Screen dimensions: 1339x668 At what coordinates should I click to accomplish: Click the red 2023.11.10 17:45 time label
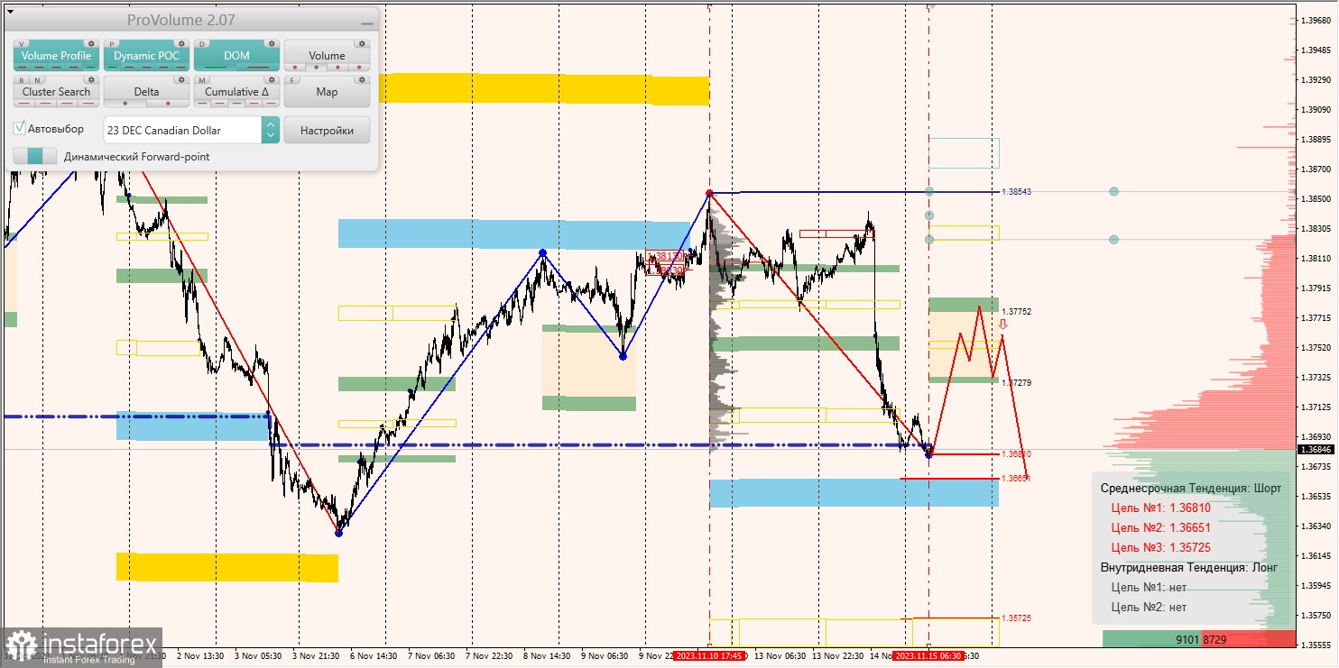[x=709, y=656]
